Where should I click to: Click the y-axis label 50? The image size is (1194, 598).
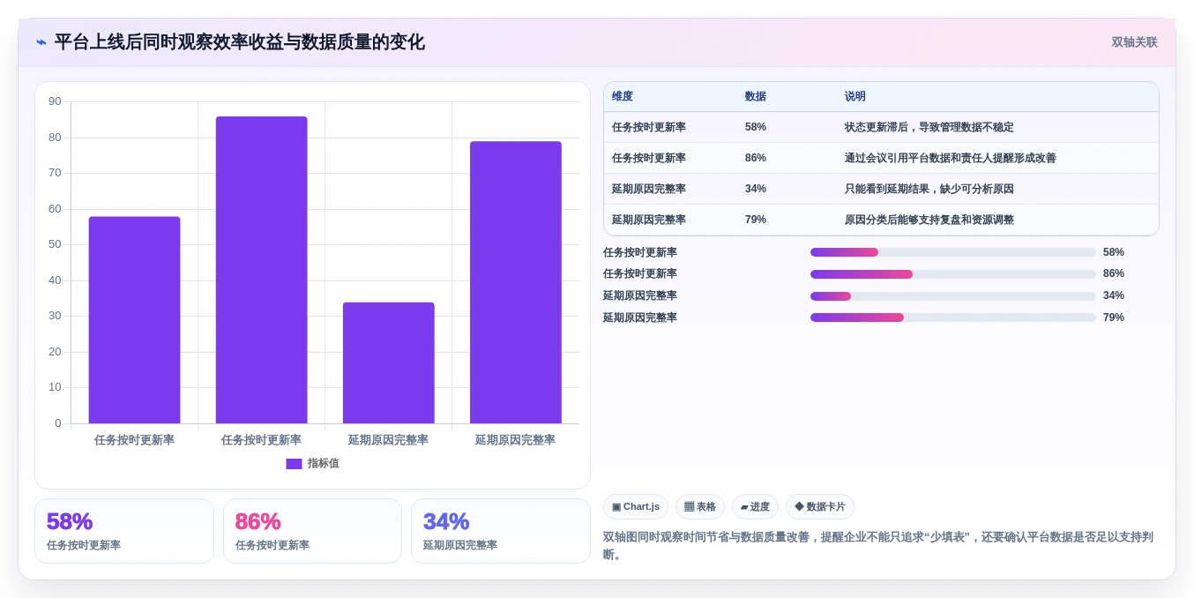[x=55, y=244]
